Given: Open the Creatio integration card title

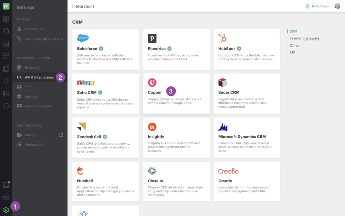Looking at the screenshot, I should tap(225, 181).
